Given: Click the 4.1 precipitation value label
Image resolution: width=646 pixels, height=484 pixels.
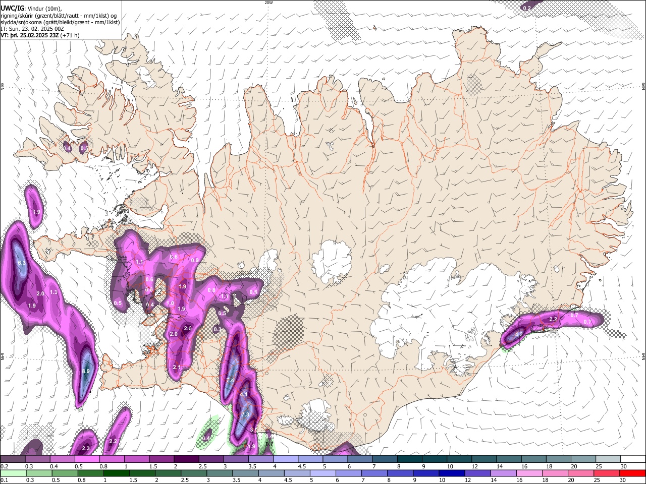Looking at the screenshot, I should 244,395.
